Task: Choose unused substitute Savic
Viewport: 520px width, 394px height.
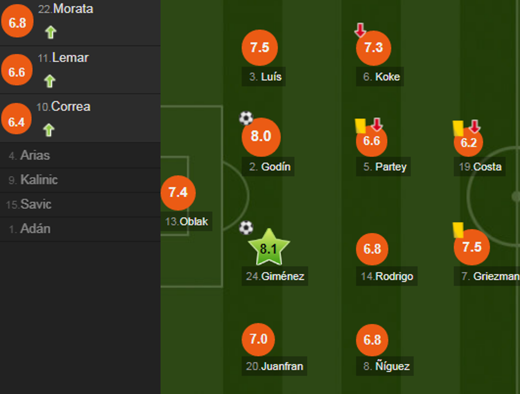Action: coord(35,204)
